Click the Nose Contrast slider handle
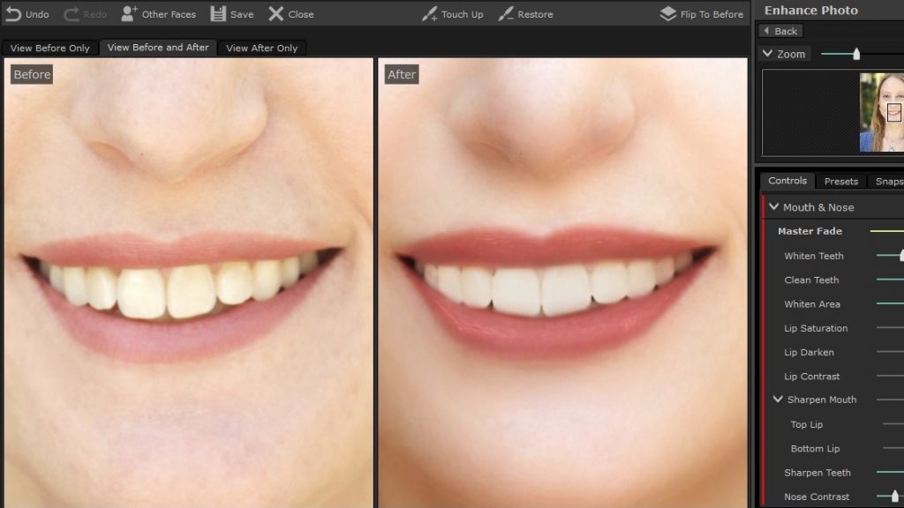904x508 pixels. [895, 496]
